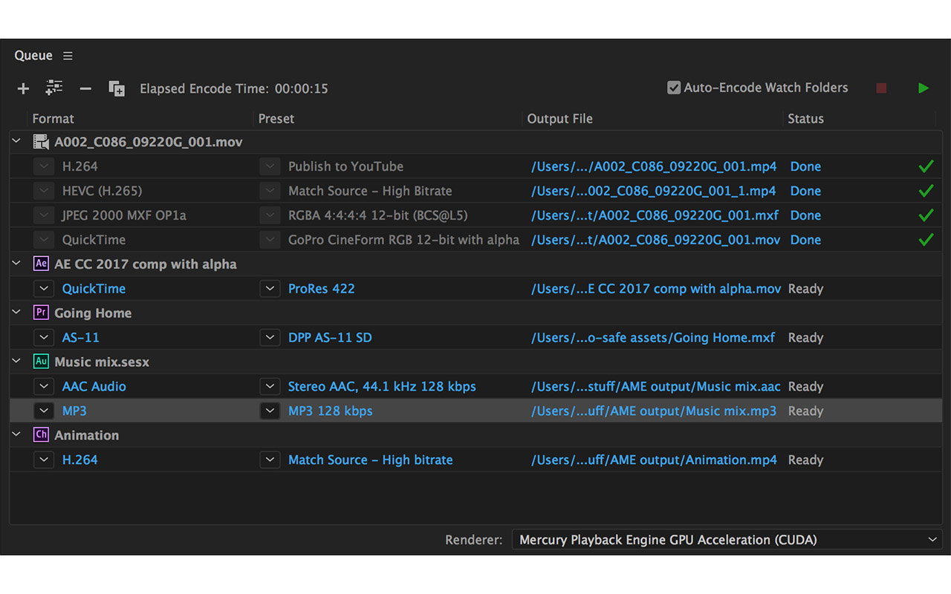This screenshot has width=951, height=594.
Task: Open the format dropdown next to AAC Audio
Action: 44,387
